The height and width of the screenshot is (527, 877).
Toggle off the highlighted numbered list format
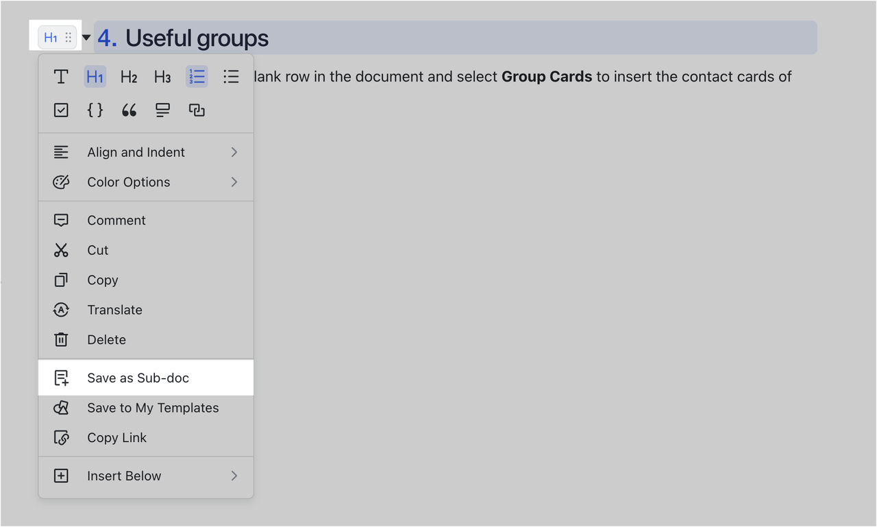pyautogui.click(x=197, y=77)
